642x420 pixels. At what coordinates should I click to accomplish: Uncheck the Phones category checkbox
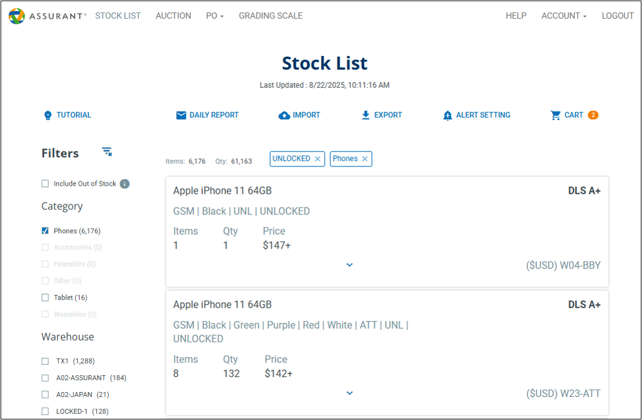(x=45, y=231)
